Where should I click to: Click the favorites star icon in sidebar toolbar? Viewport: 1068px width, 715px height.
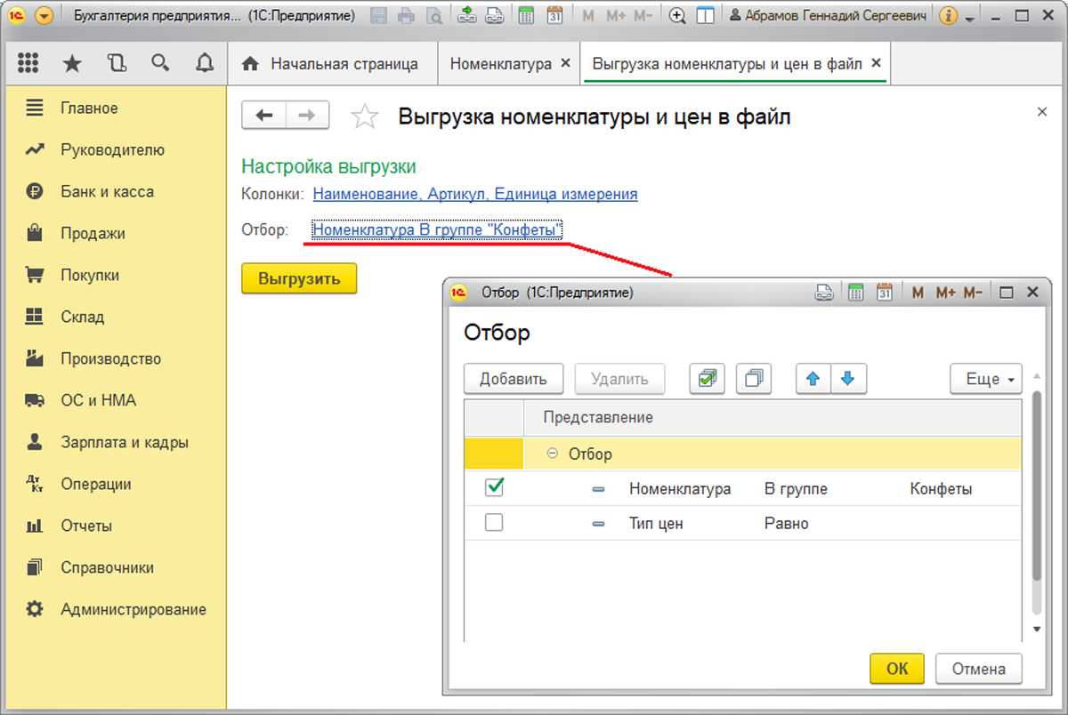72,63
